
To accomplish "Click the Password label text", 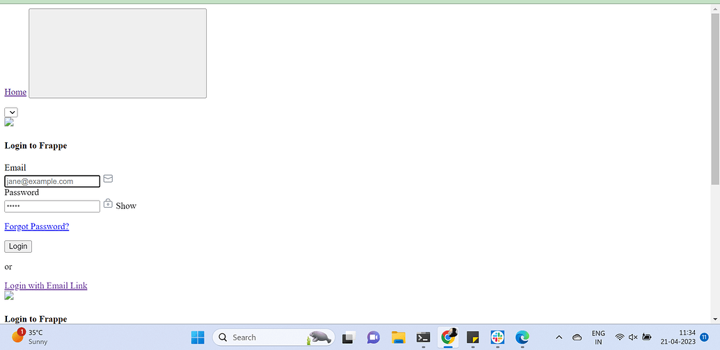I will click(x=22, y=192).
